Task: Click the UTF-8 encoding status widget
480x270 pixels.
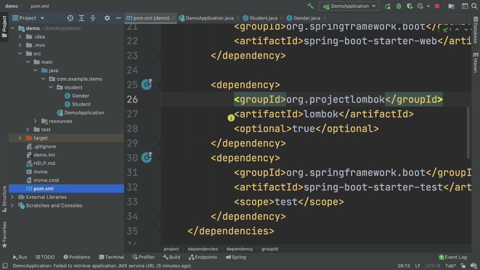Action: click(x=432, y=266)
